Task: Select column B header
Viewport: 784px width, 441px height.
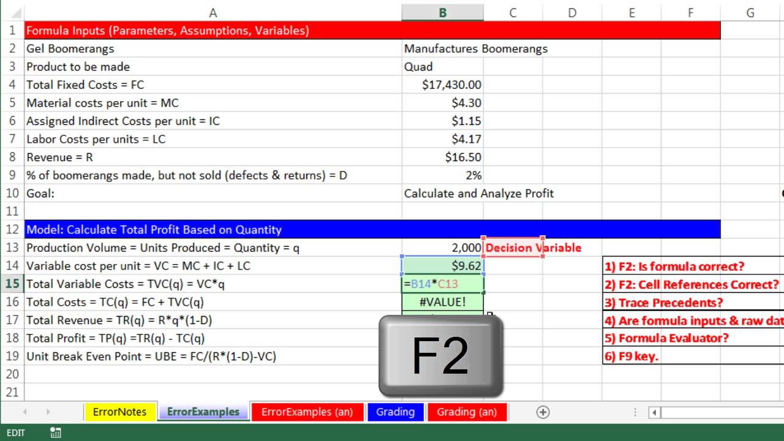Action: click(x=442, y=12)
